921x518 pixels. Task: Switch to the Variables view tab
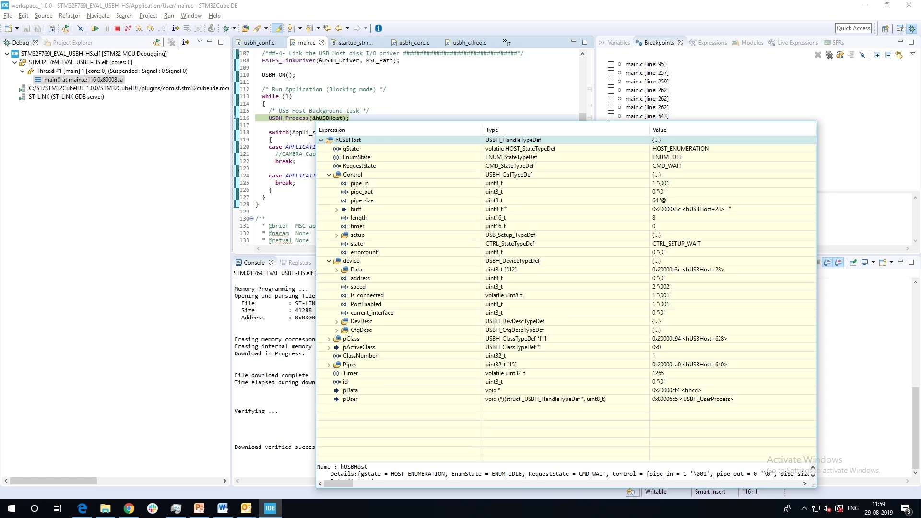614,43
